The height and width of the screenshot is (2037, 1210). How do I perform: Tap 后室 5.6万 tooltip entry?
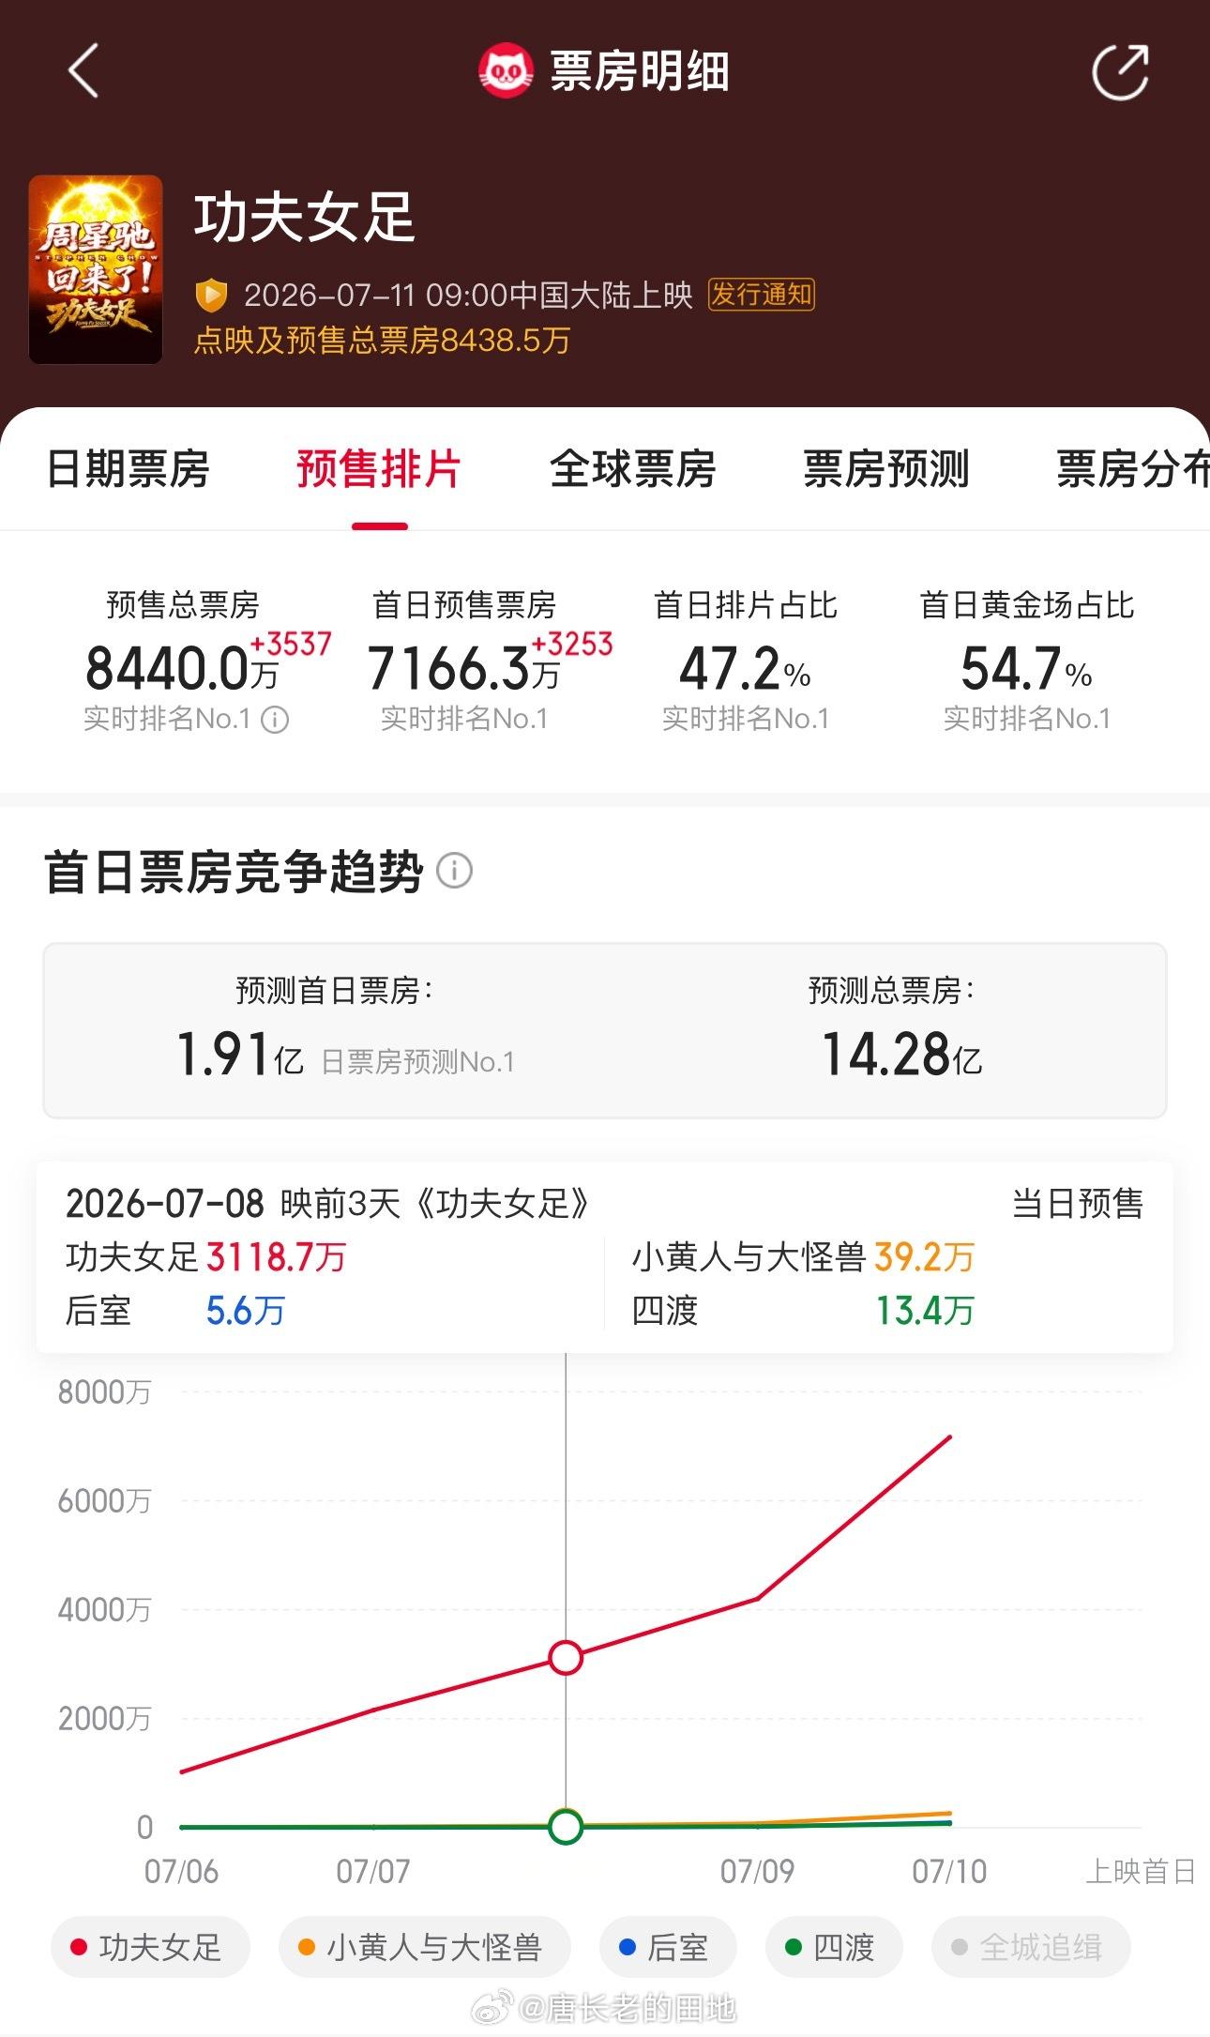(175, 1310)
